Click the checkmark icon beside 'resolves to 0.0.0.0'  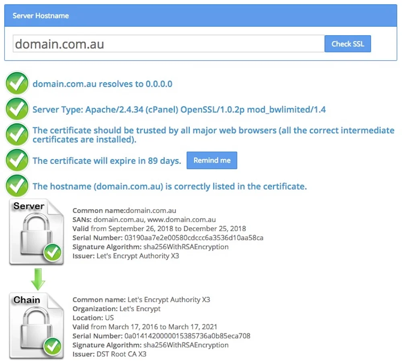pyautogui.click(x=17, y=83)
